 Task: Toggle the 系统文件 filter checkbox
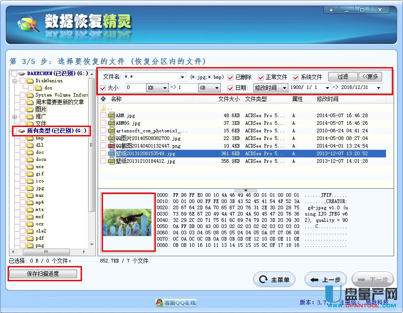click(296, 77)
